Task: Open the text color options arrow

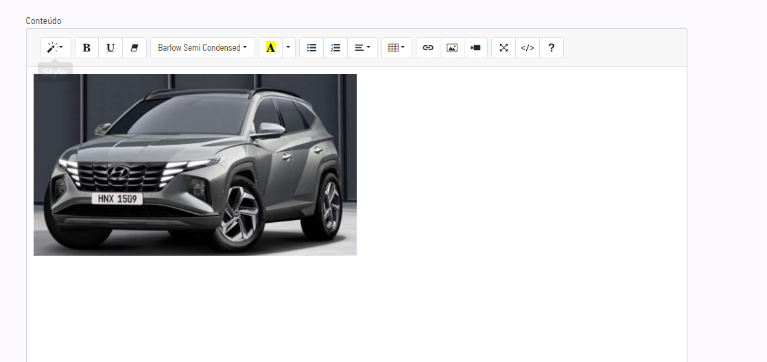Action: click(289, 48)
